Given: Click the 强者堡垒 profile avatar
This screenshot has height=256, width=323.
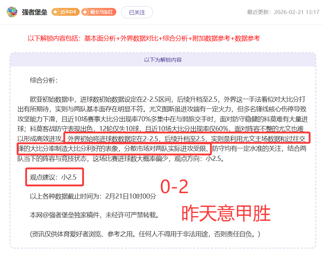Looking at the screenshot, I should (x=12, y=12).
